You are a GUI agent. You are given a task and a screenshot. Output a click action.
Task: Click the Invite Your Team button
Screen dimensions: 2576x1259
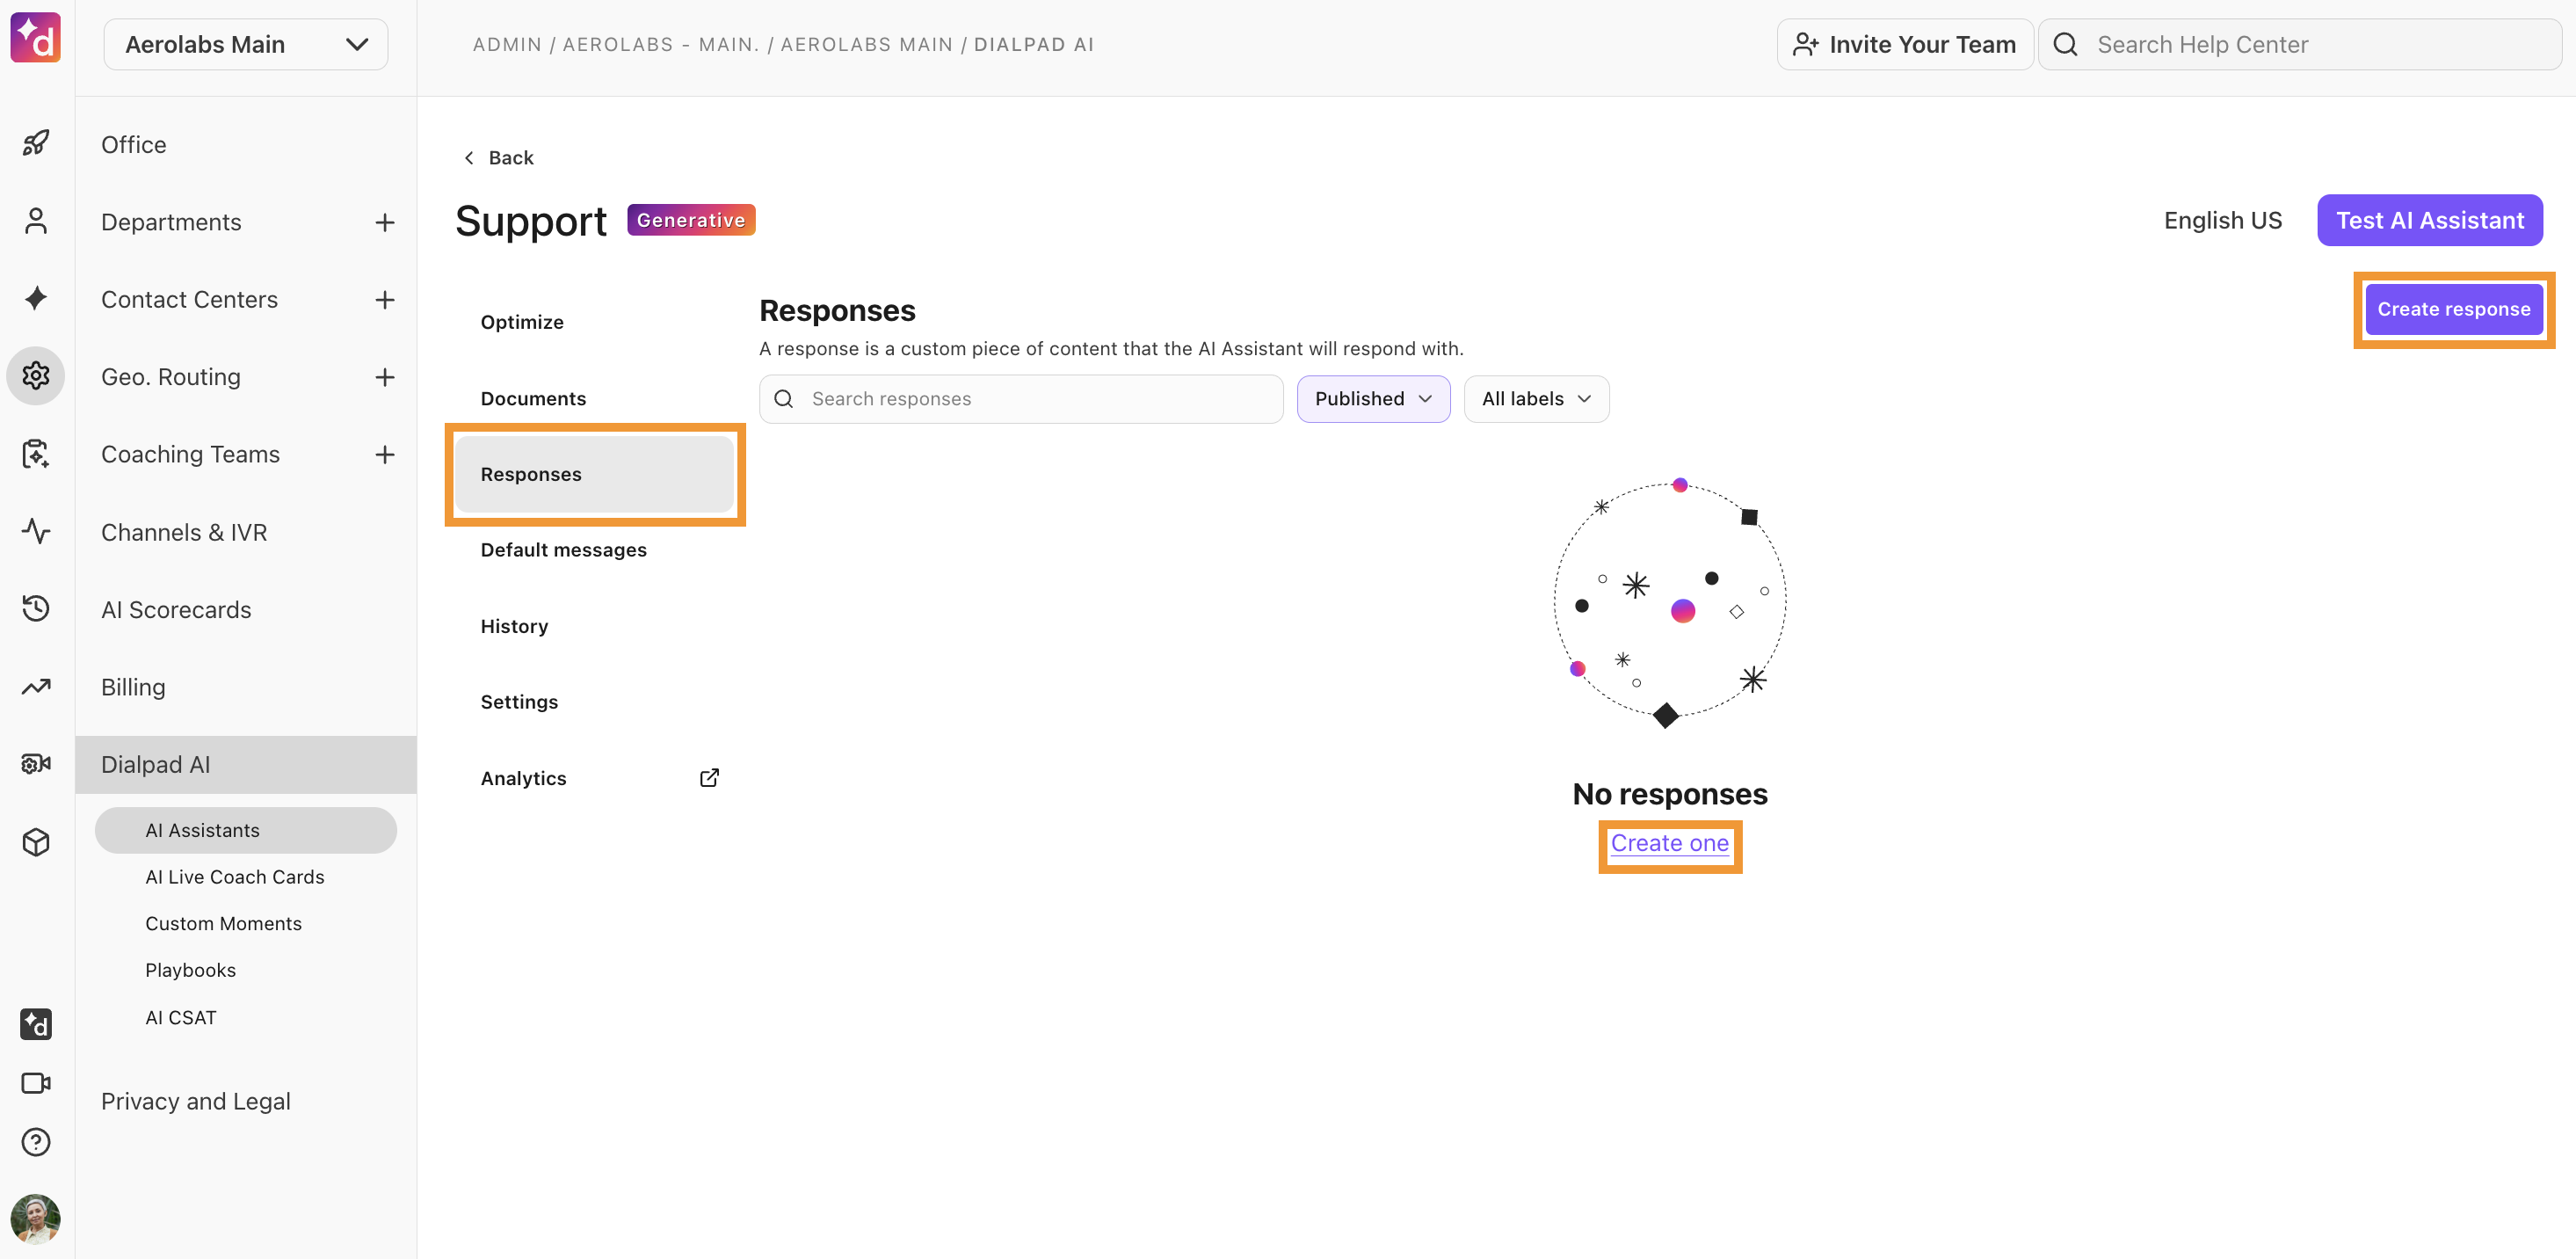click(x=1904, y=44)
